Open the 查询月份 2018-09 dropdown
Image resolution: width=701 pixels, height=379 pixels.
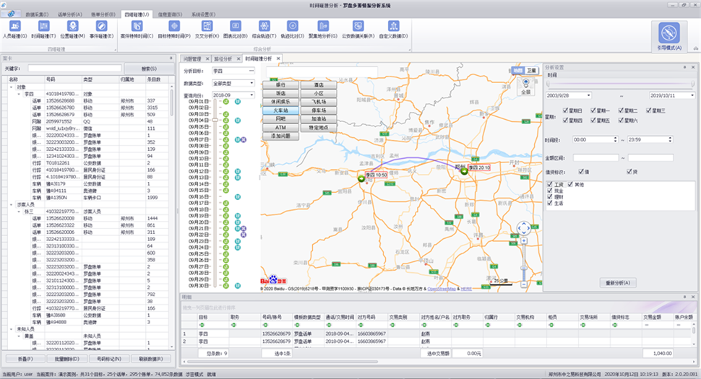233,95
